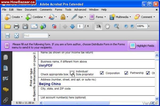
Task: Click the VeryPDF business name field
Action: [x=97, y=66]
